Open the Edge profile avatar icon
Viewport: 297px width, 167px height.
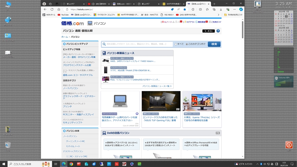(44, 4)
